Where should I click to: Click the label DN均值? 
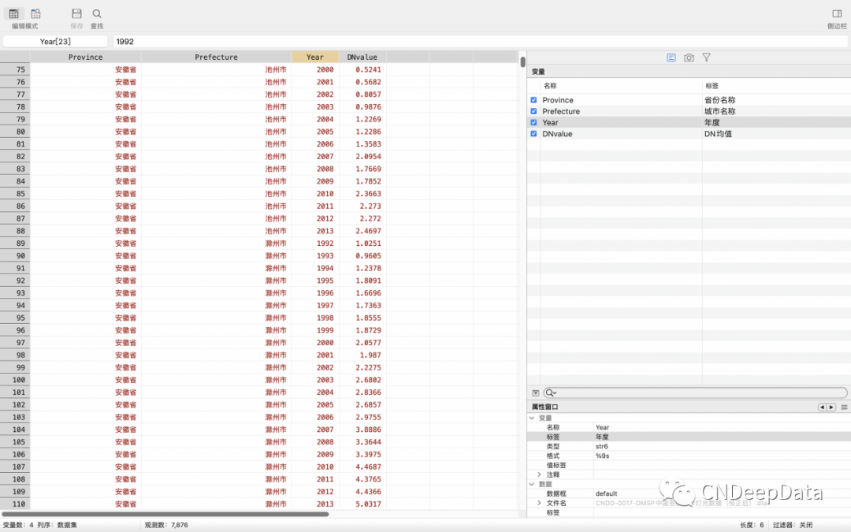click(718, 133)
